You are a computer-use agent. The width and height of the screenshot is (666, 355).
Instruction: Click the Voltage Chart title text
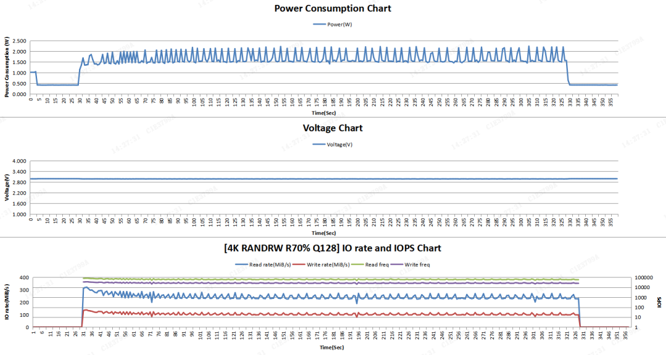[333, 128]
